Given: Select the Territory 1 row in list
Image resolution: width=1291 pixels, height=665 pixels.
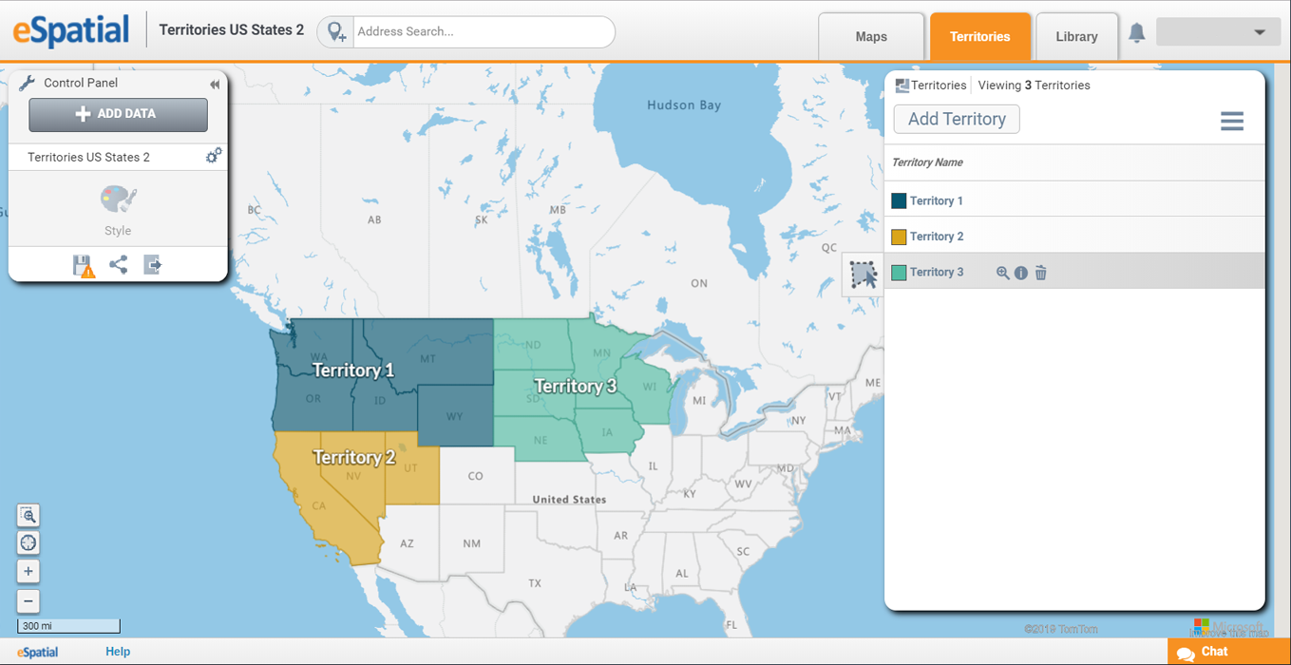Looking at the screenshot, I should pos(1074,200).
